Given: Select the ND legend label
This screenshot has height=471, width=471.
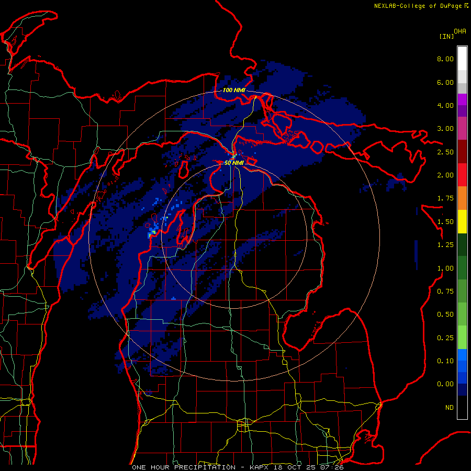Looking at the screenshot, I should [450, 408].
